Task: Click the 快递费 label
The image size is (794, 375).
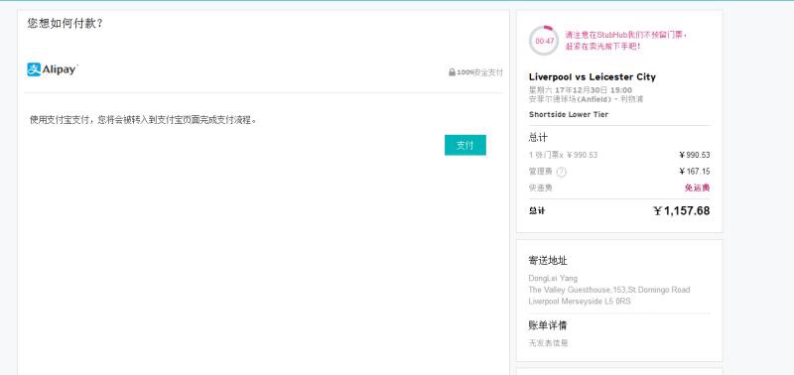Action: (x=540, y=187)
